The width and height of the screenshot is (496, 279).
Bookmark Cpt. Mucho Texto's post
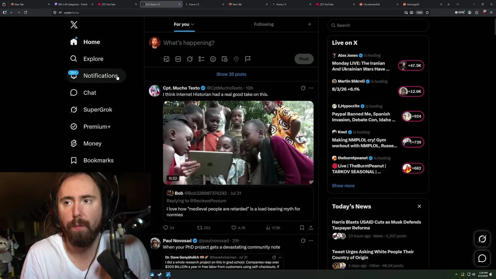302,228
